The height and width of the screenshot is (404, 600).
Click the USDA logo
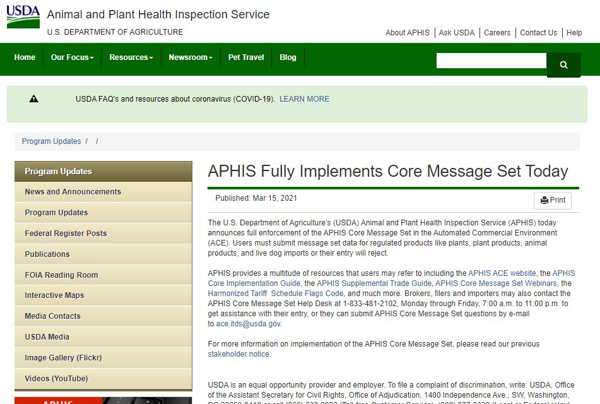23,16
